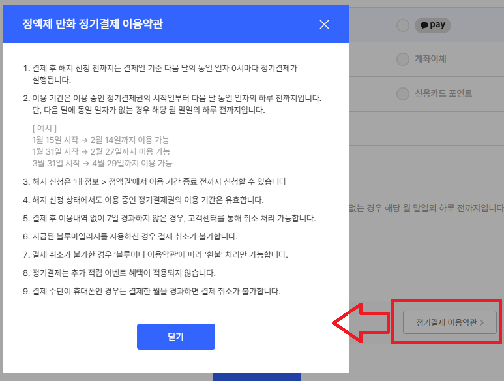
Task: Click the dark blue button below the dialog
Action: (x=257, y=376)
